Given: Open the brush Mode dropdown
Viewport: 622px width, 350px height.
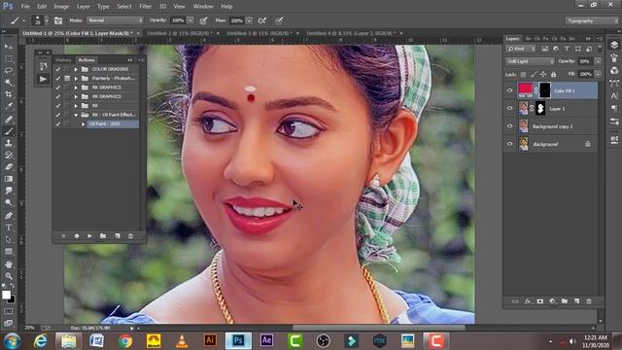Looking at the screenshot, I should [115, 20].
